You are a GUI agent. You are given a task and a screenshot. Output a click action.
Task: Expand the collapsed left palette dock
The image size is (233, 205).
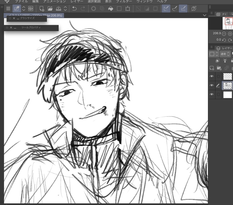(x=2, y=7)
